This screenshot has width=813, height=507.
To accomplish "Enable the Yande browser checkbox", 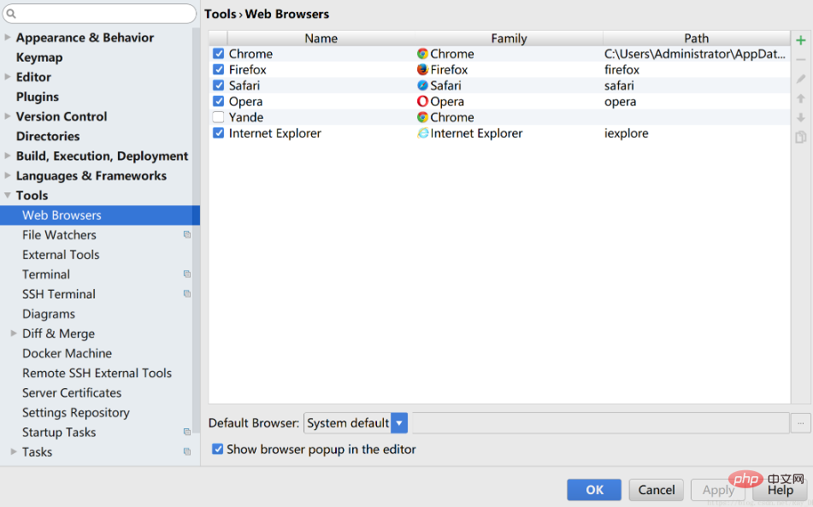I will click(218, 117).
